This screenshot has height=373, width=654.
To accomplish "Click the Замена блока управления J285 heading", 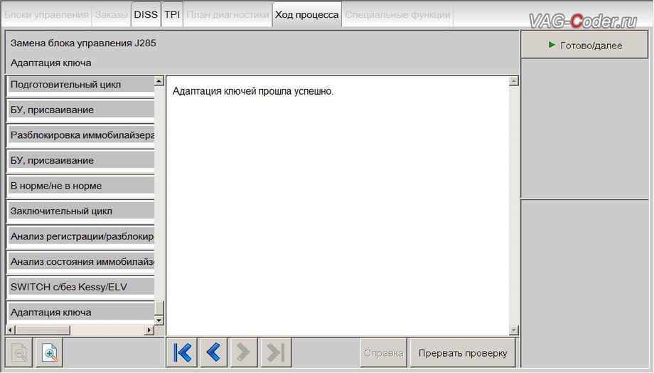I will pyautogui.click(x=83, y=43).
